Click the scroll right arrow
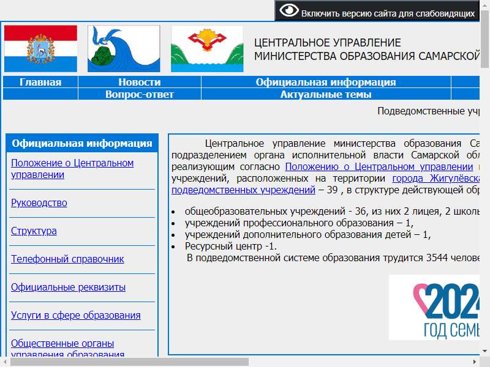Viewport: 490px width, 367px height. 475,362
